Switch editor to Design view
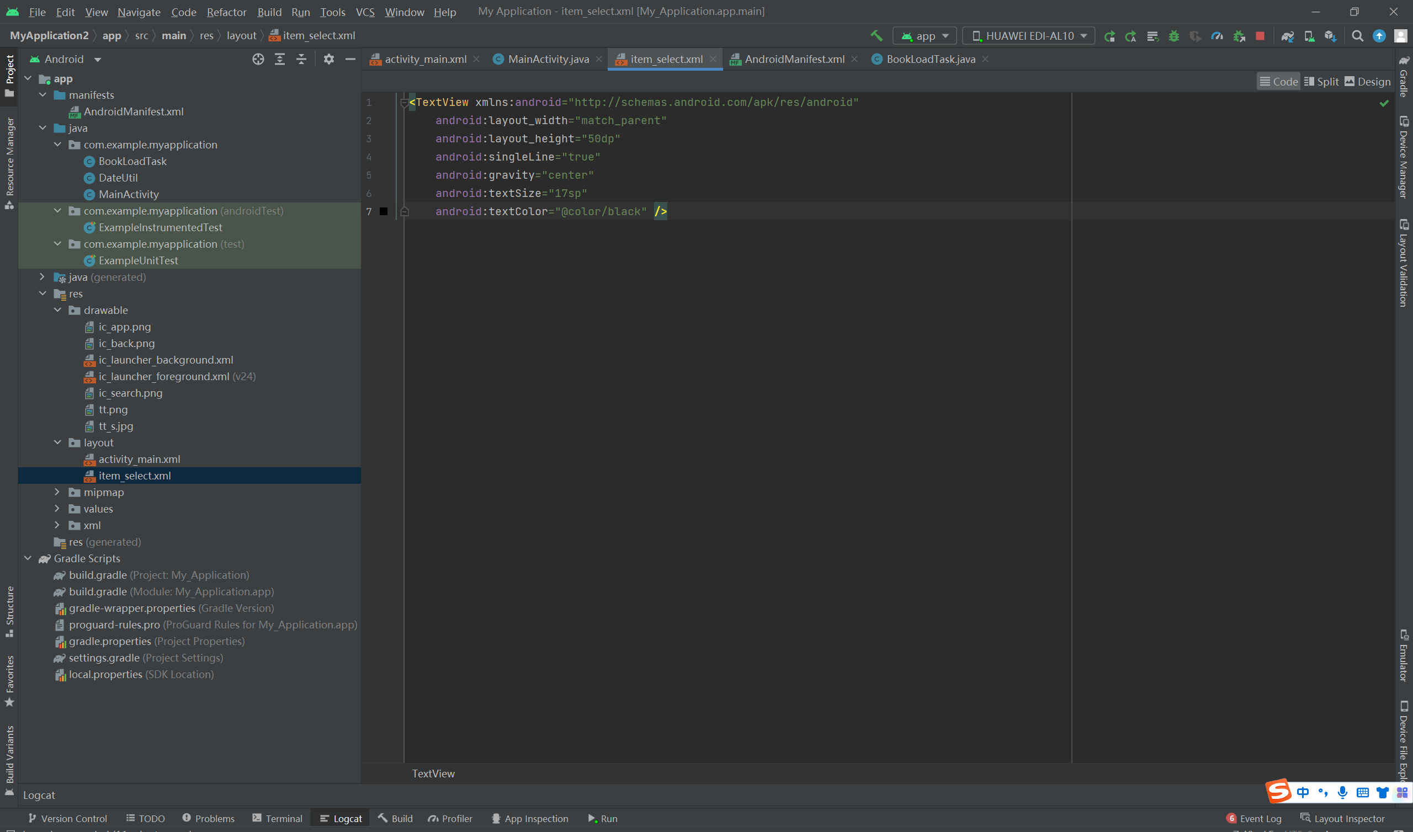Screen dimensions: 1413x832 (1367, 82)
